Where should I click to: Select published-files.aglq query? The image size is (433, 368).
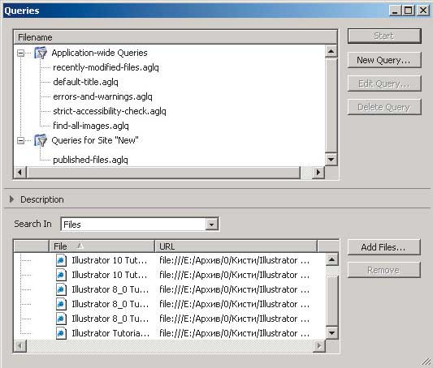90,160
